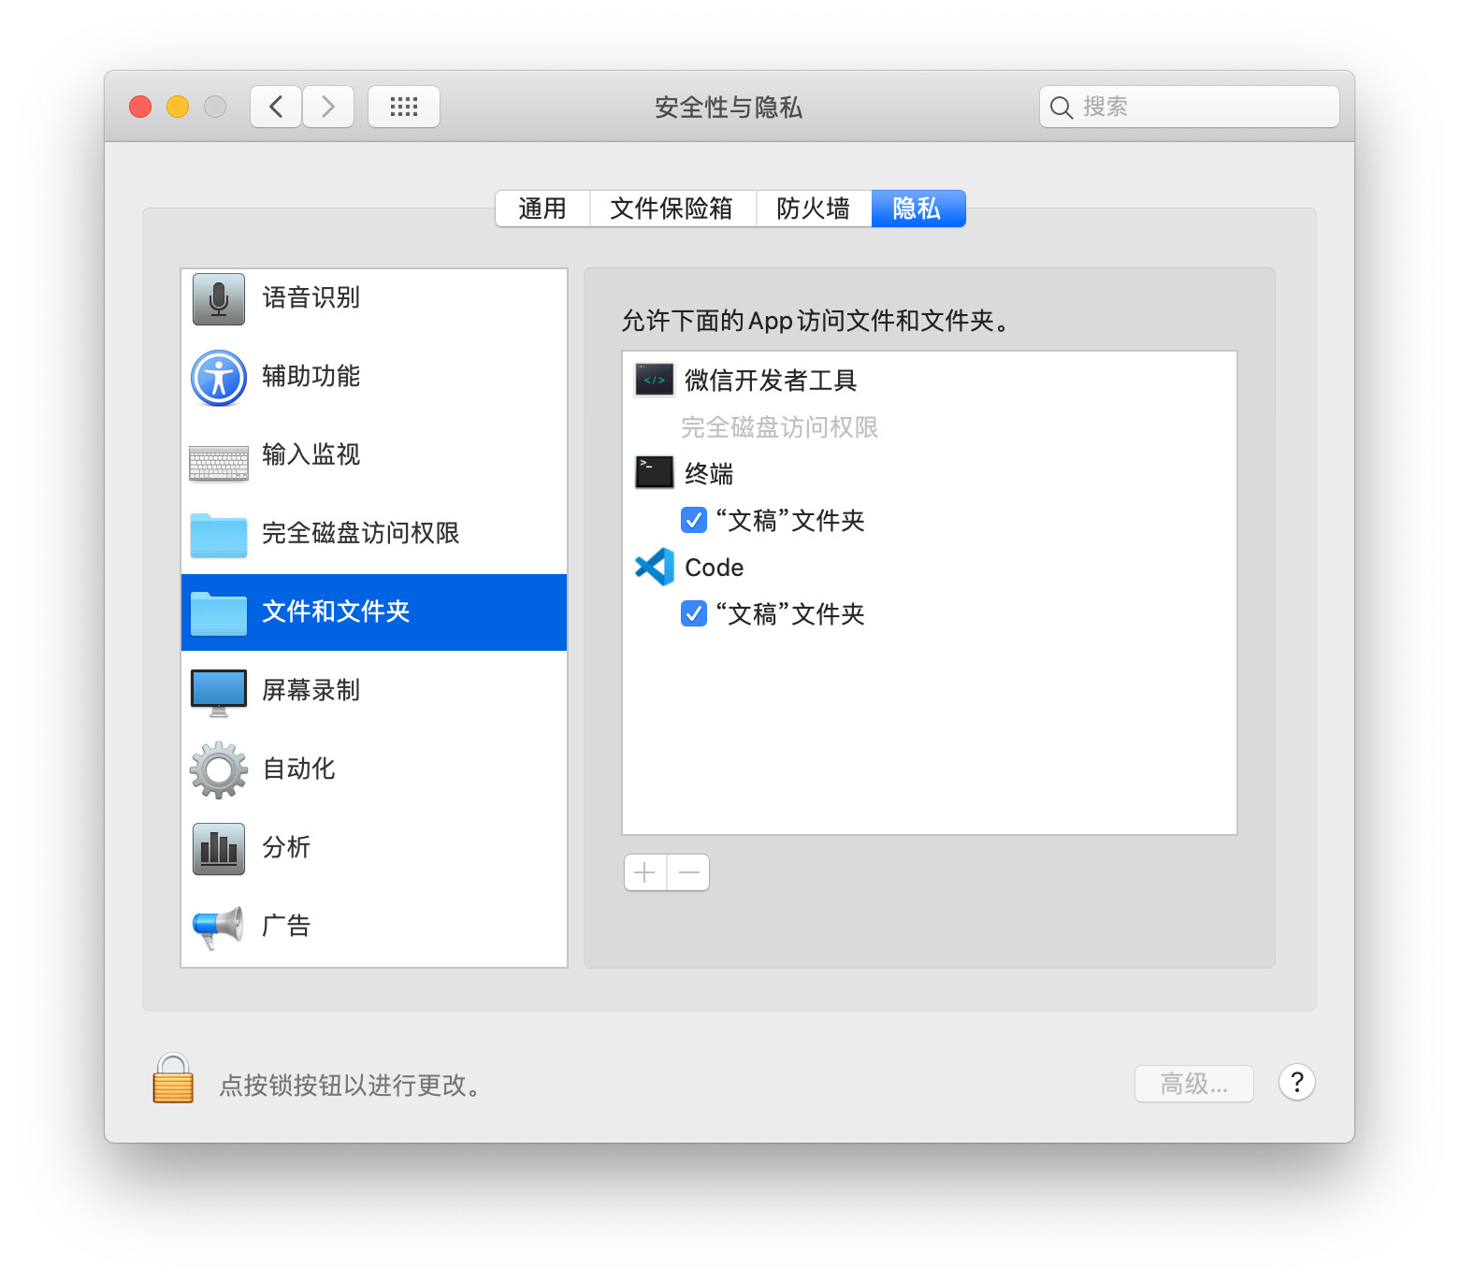Click the minus button to remove an app
Image resolution: width=1459 pixels, height=1281 pixels.
689,872
